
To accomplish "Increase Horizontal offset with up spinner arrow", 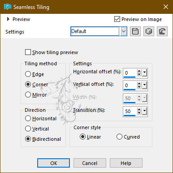I will tap(139, 71).
